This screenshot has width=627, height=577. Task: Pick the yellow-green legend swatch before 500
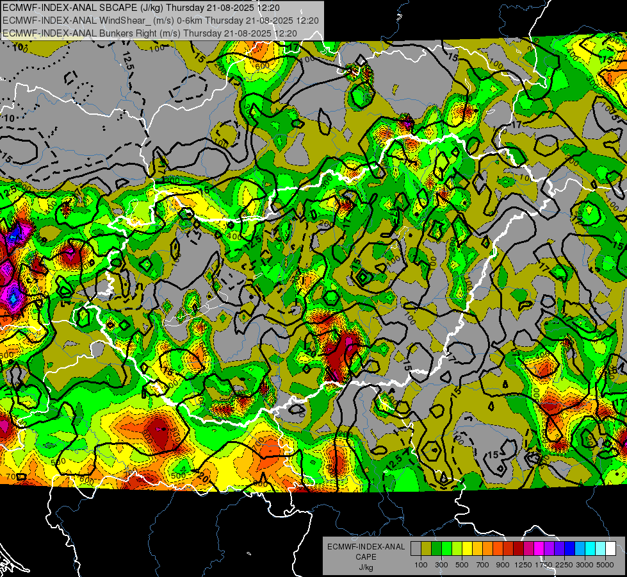coord(457,549)
